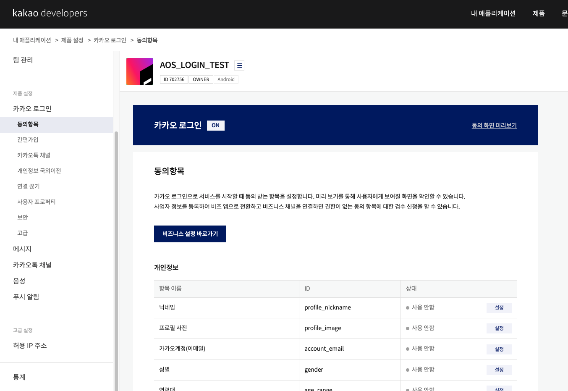Image resolution: width=568 pixels, height=391 pixels.
Task: Click the OWNER tag
Action: 201,79
